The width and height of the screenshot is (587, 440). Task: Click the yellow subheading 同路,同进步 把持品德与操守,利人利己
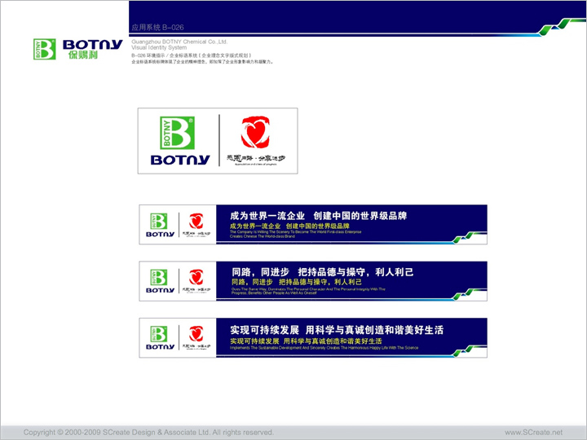(x=297, y=282)
